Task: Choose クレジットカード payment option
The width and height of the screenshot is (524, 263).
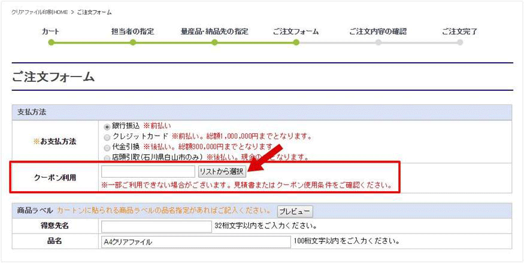Action: tap(107, 137)
